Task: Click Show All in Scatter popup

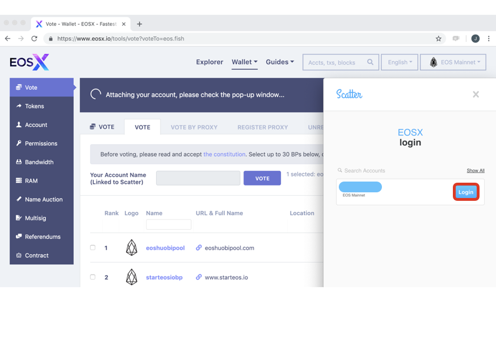Action: [476, 170]
